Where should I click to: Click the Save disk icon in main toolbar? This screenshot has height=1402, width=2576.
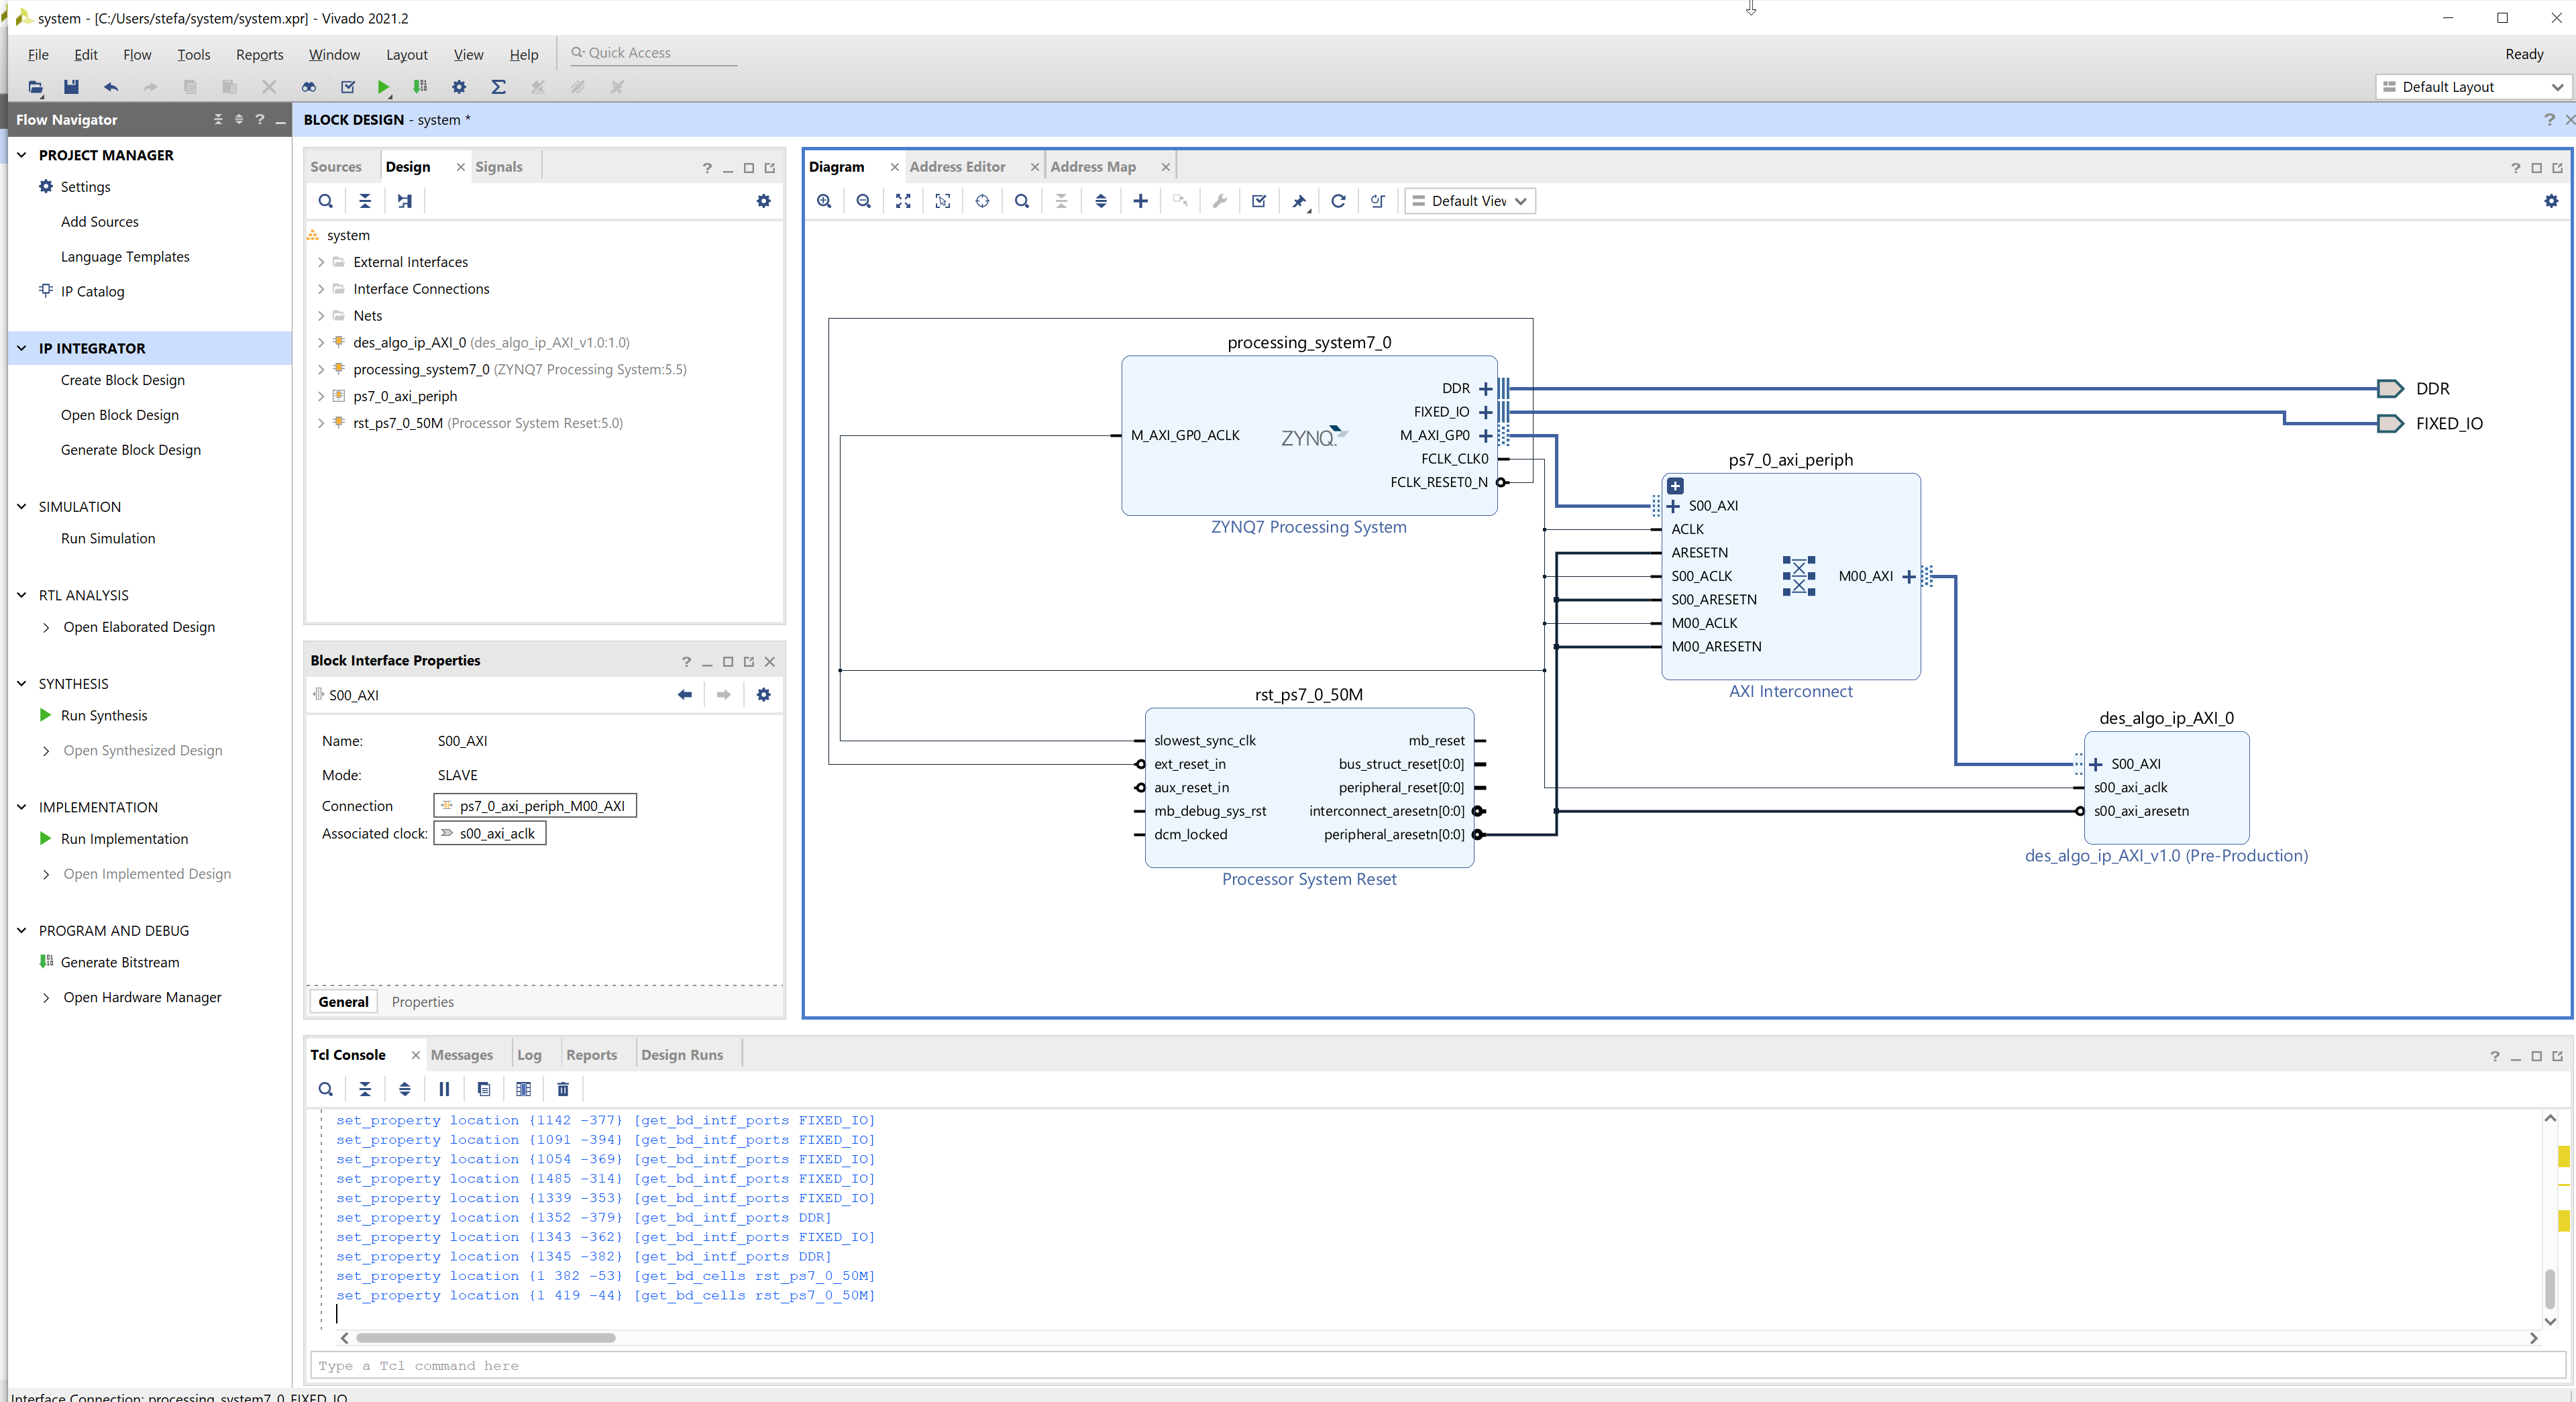71,87
